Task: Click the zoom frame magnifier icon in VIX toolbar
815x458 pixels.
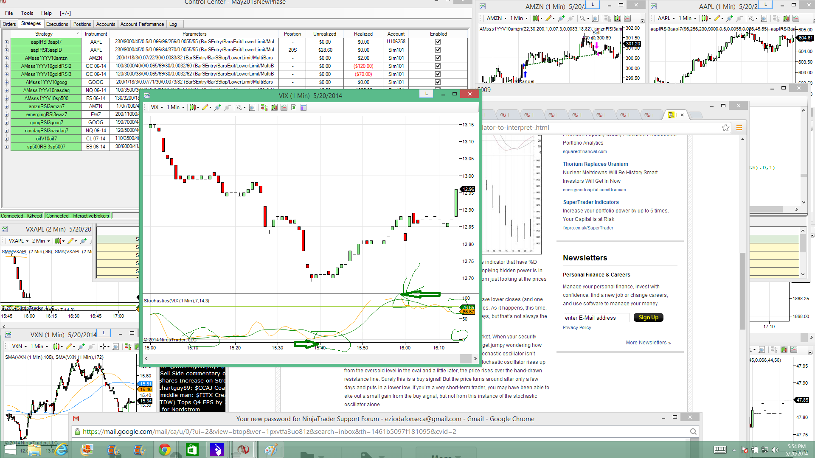Action: pos(252,107)
